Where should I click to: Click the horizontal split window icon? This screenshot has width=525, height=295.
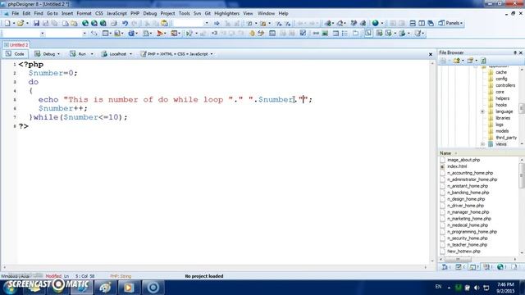pos(413,23)
